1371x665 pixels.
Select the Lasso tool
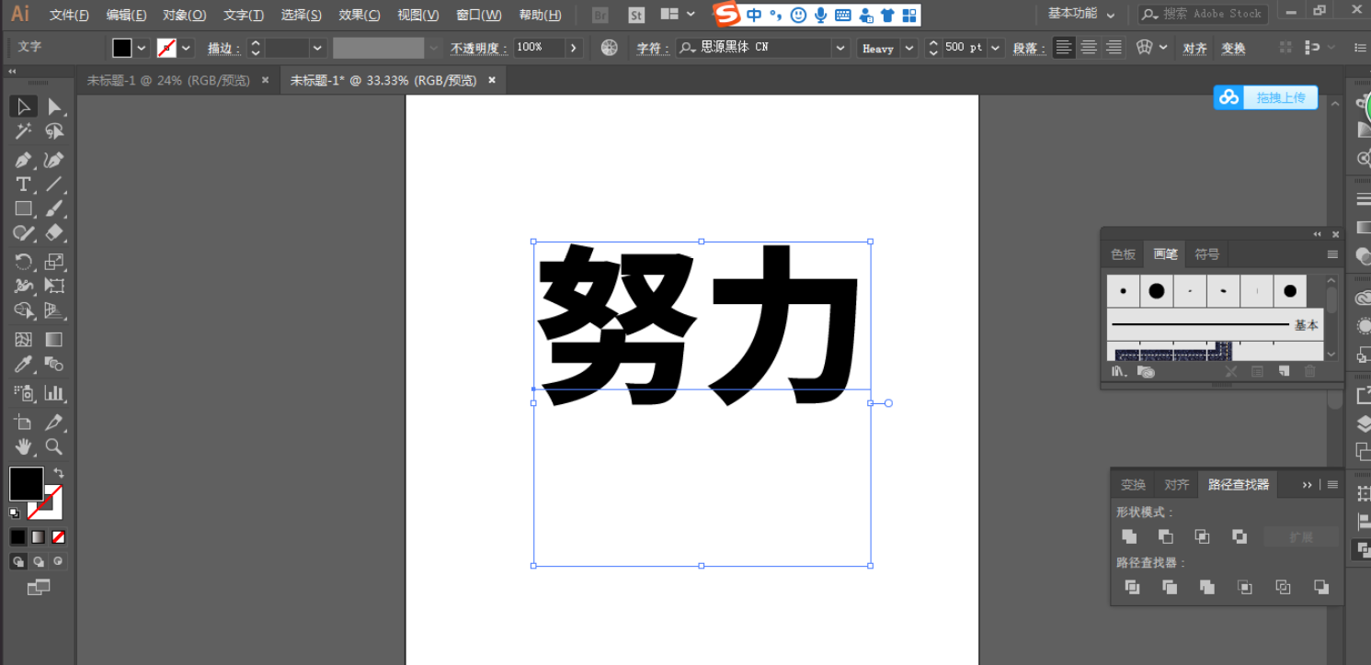[54, 131]
